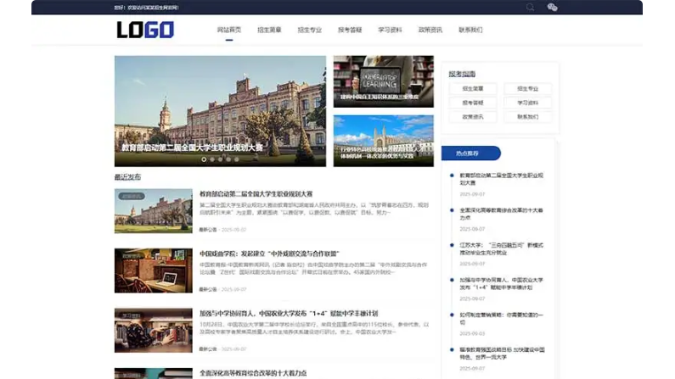Click 最新公告 label under 中国农业大学 article
The height and width of the screenshot is (379, 675).
point(208,349)
